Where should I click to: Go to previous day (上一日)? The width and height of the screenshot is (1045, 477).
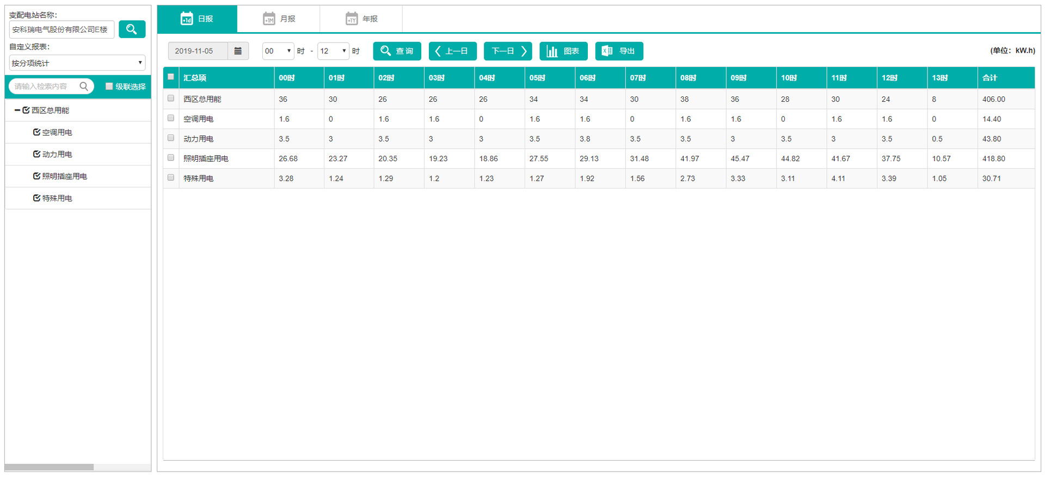[x=452, y=51]
